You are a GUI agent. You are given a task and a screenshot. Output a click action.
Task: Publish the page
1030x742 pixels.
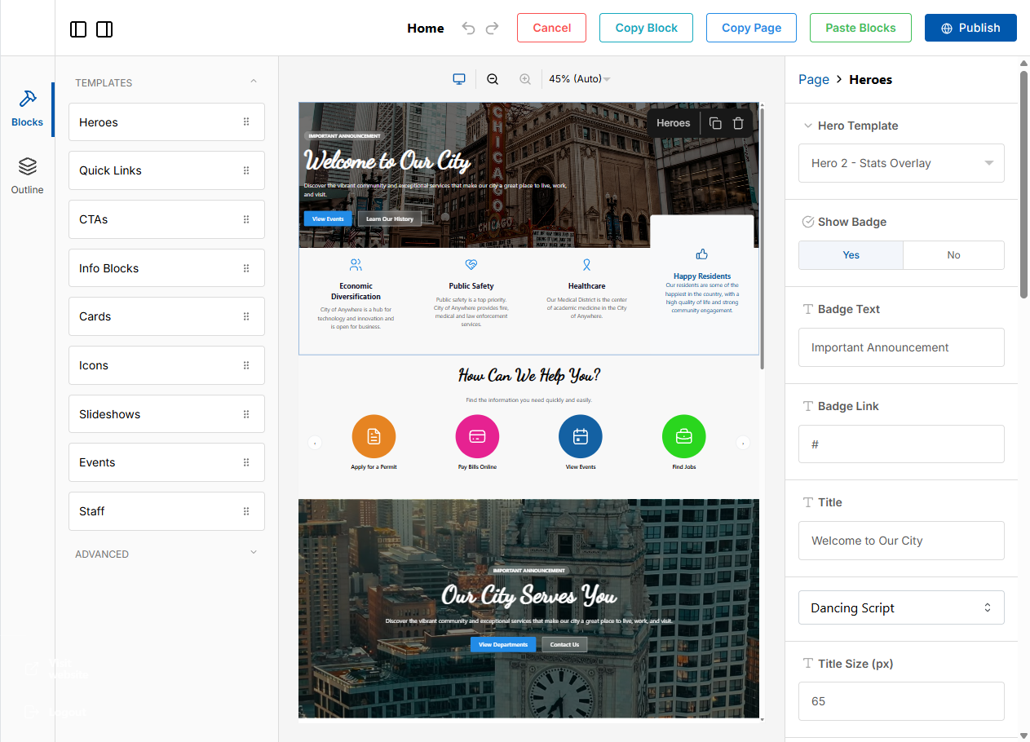pyautogui.click(x=970, y=28)
